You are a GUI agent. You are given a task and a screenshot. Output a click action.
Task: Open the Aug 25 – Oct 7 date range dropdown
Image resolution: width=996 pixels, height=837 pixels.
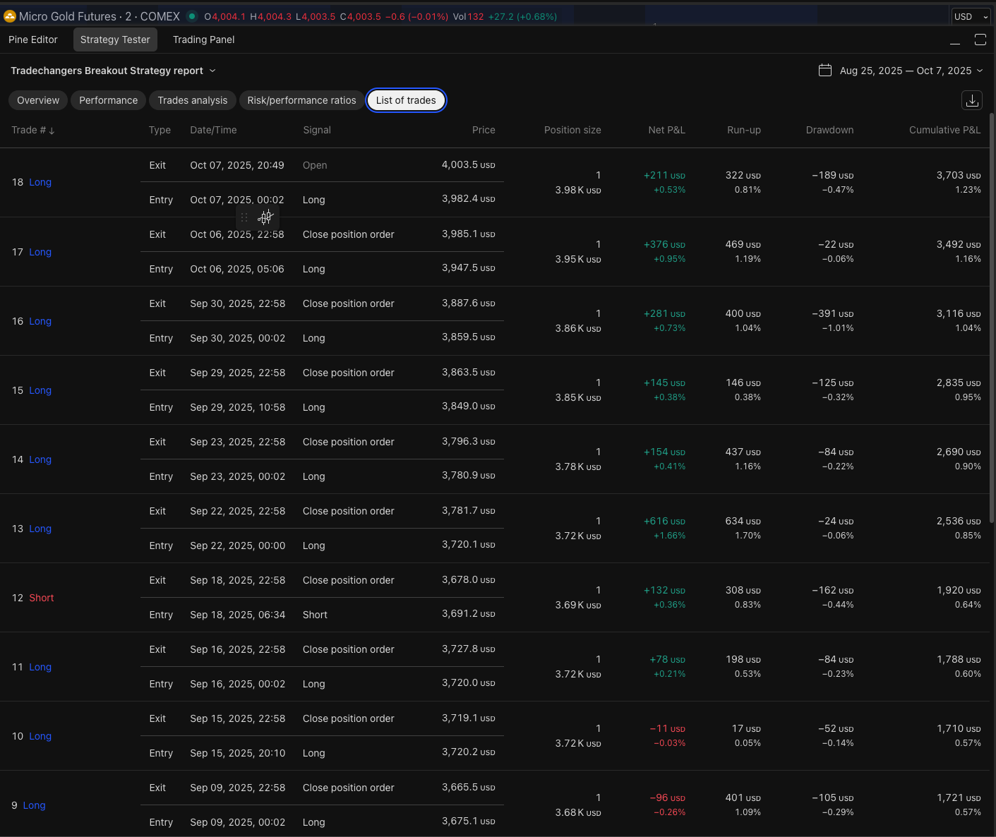click(911, 71)
